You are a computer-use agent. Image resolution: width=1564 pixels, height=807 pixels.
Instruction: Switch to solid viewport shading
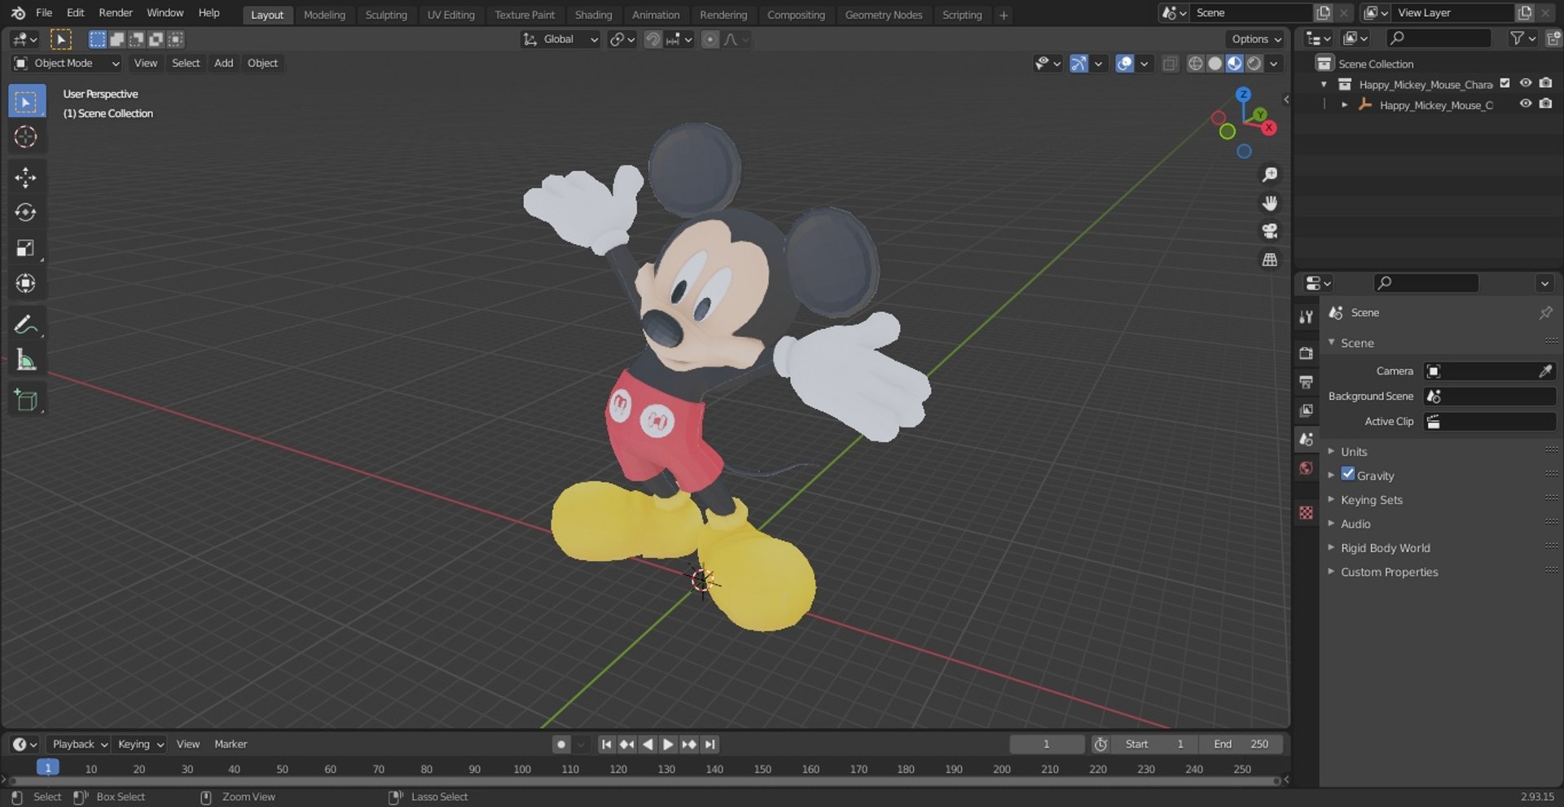click(x=1215, y=64)
